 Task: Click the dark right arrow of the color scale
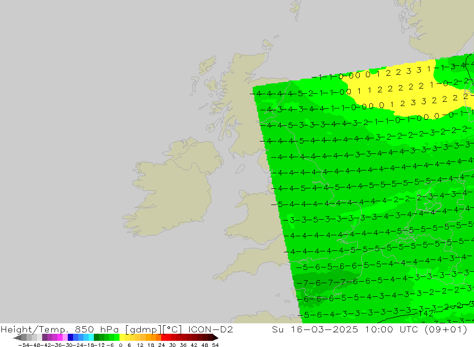point(216,338)
